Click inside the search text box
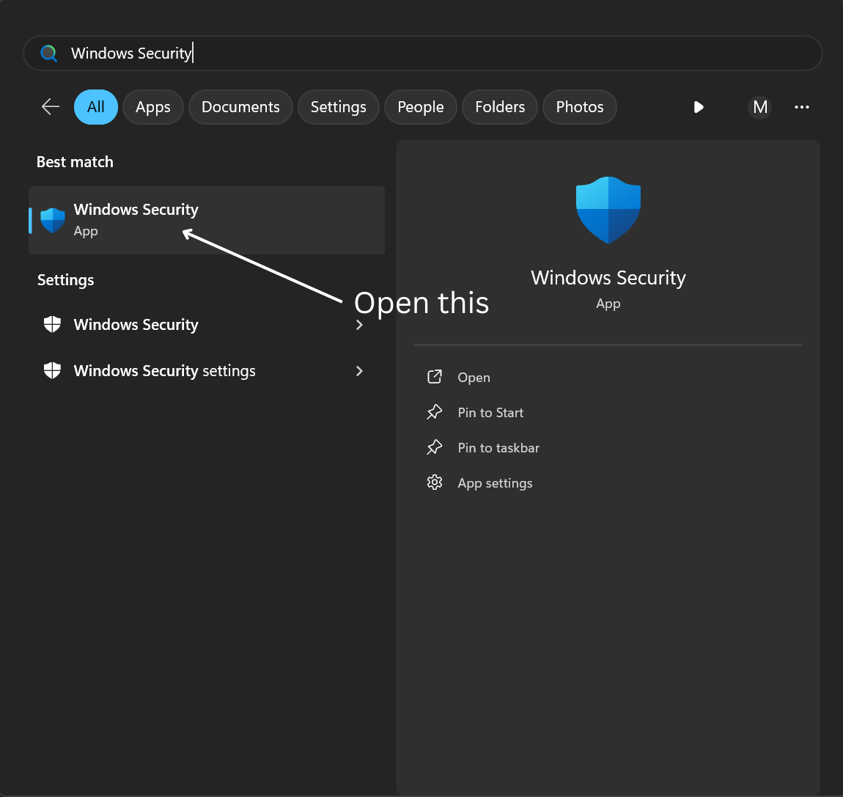This screenshot has width=843, height=797. click(x=440, y=54)
